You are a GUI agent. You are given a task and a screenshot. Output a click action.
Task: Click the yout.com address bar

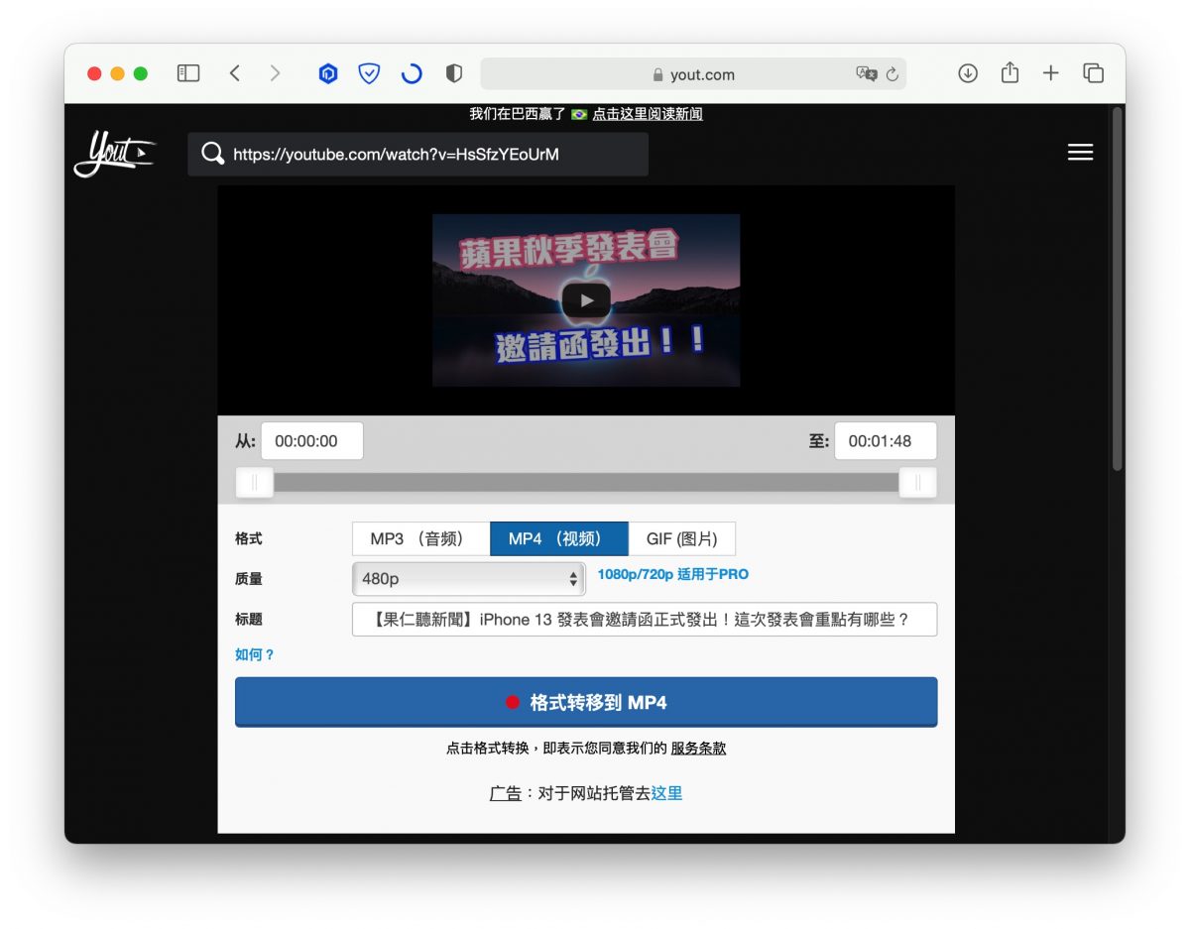pyautogui.click(x=693, y=73)
